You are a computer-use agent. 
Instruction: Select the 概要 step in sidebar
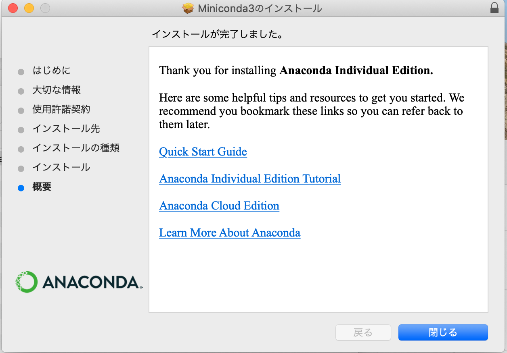pos(42,187)
